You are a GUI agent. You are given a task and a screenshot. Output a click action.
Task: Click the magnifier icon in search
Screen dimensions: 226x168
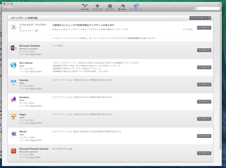pyautogui.click(x=196, y=8)
